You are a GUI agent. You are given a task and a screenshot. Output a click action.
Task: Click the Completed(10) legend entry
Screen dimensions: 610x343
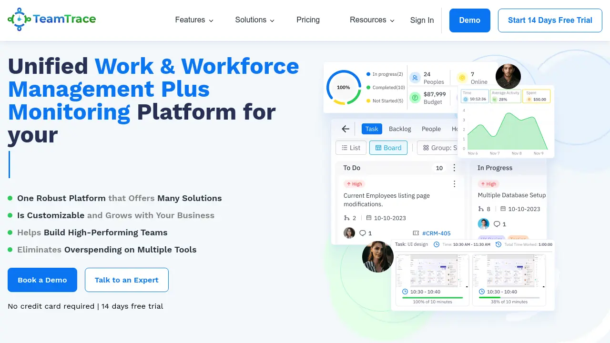pyautogui.click(x=386, y=88)
